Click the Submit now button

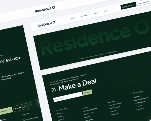(x=87, y=93)
